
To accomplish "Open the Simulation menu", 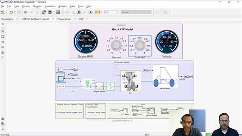I will (x=50, y=6).
